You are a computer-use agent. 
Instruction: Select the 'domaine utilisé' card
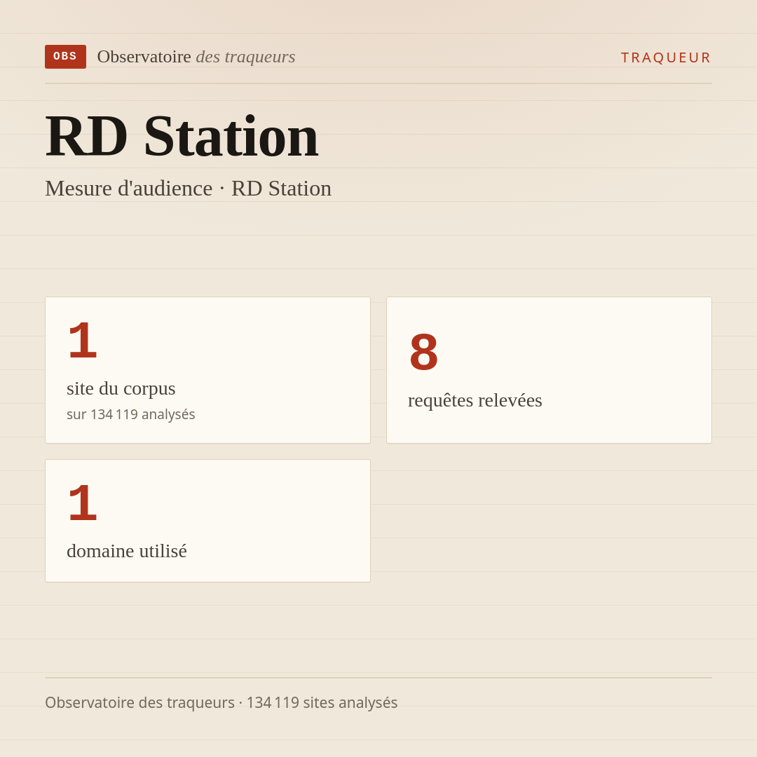pos(207,520)
